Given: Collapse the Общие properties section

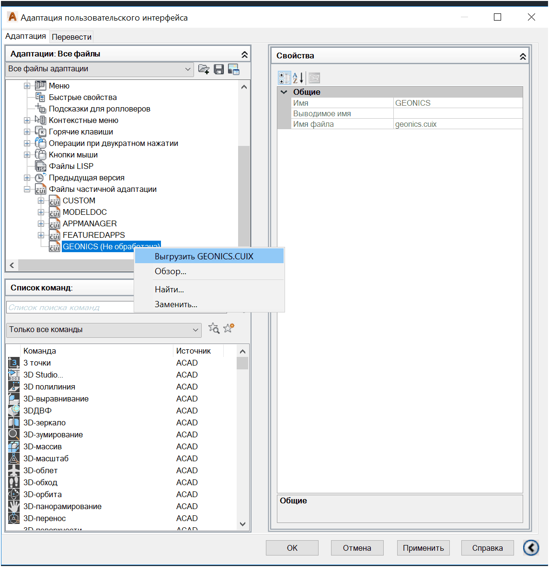Looking at the screenshot, I should (x=284, y=92).
